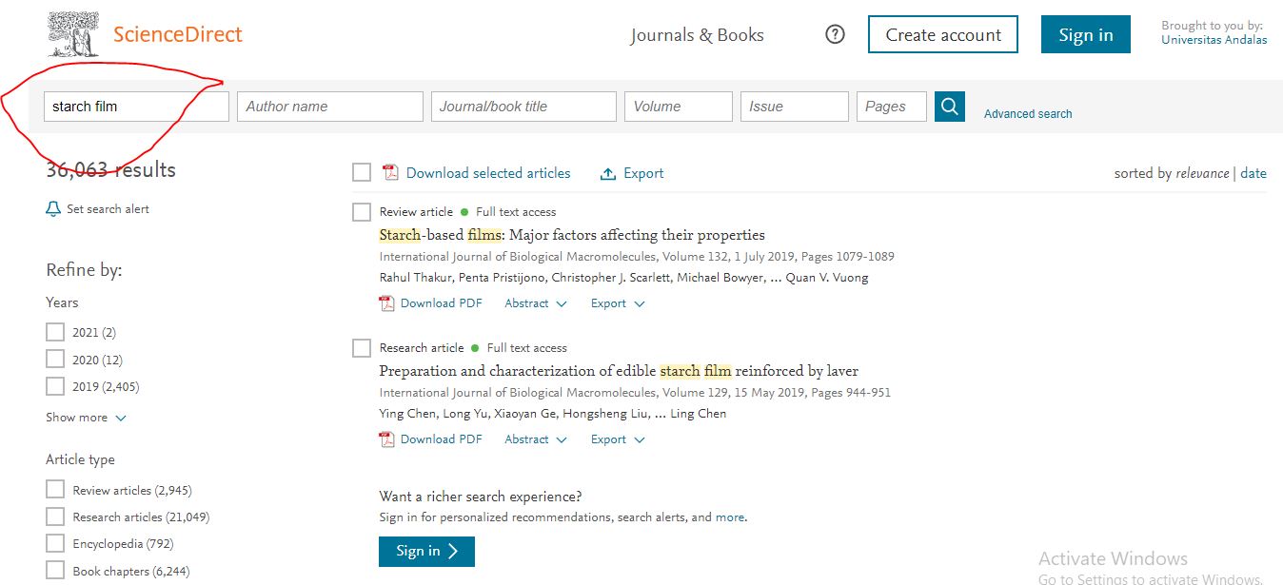1283x585 pixels.
Task: Click Sign in button under richer search experience
Action: (426, 552)
